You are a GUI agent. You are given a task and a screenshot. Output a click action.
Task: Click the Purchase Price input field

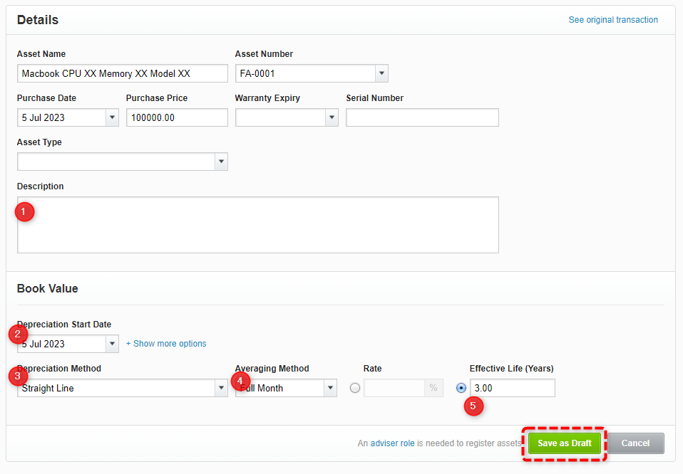[177, 117]
